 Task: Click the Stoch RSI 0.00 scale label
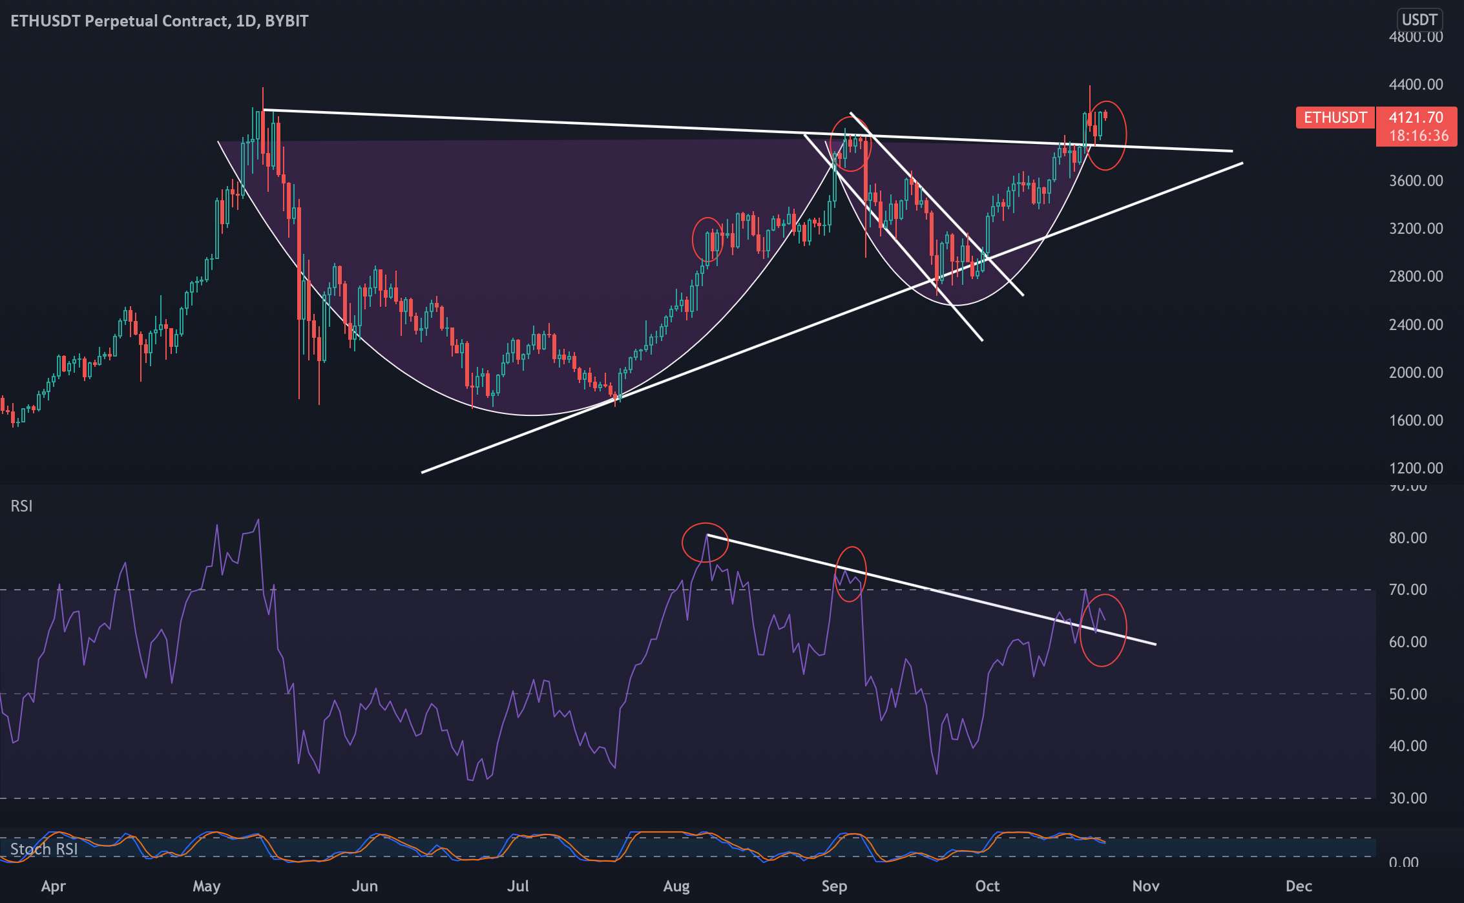[x=1403, y=862]
